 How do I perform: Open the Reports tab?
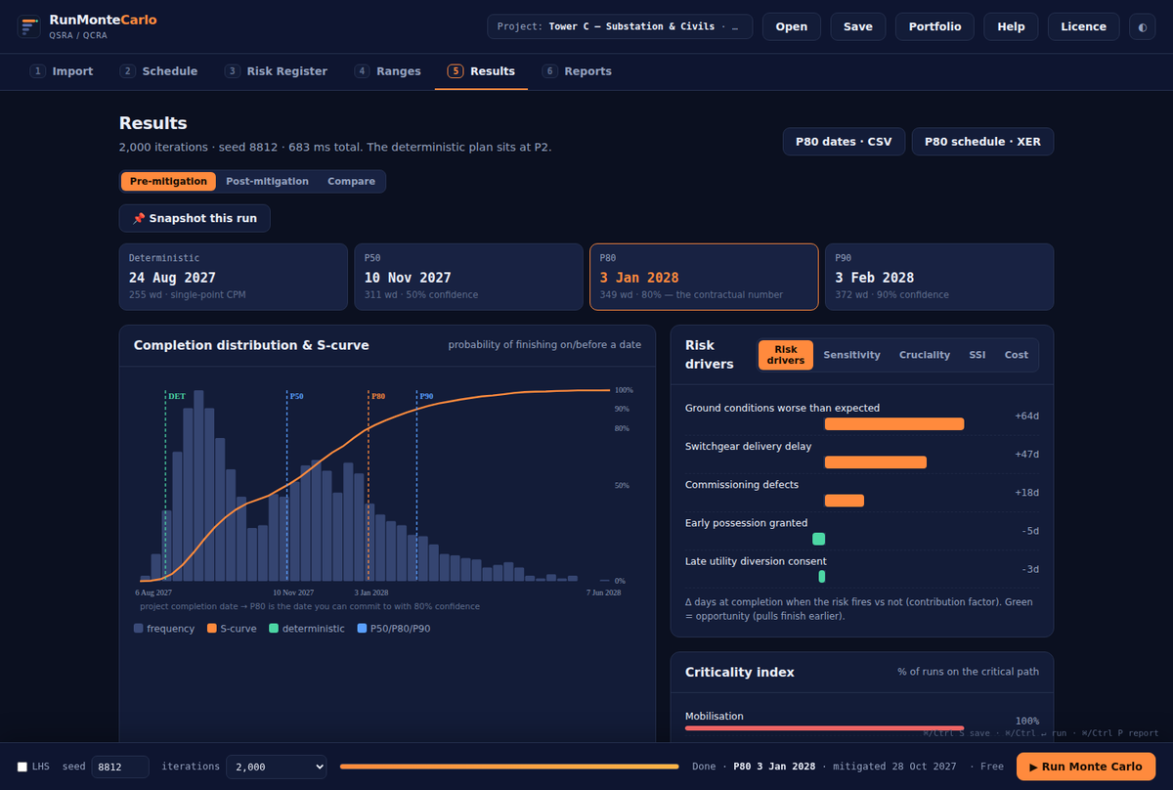pos(577,71)
